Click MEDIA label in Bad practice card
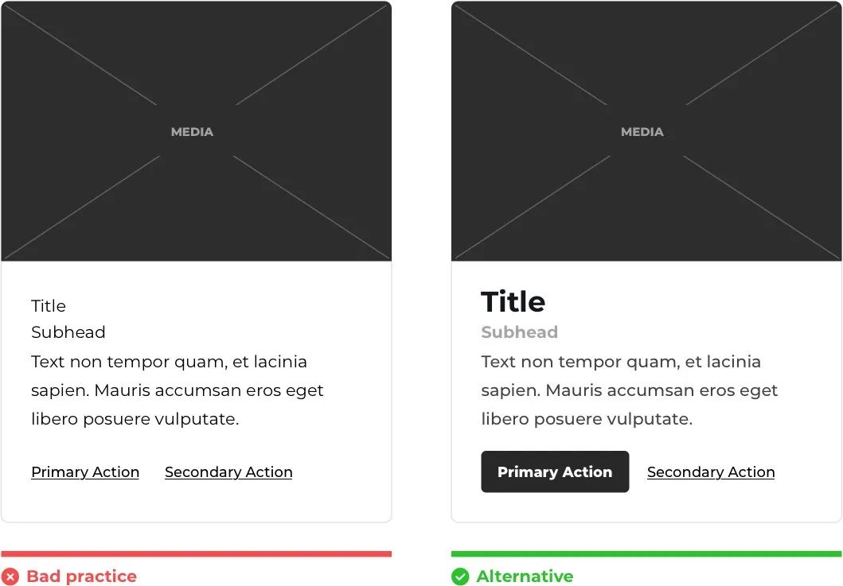 click(x=192, y=132)
